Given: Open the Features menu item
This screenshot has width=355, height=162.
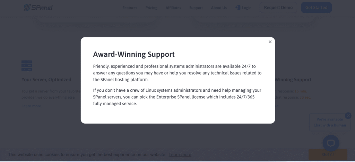Looking at the screenshot, I should (x=130, y=8).
